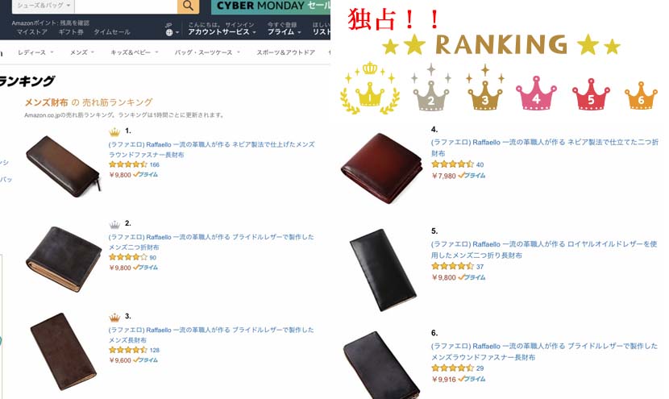Screen dimensions: 669x399
Task: Open the スポーツ&アウトドア category menu
Action: [285, 52]
